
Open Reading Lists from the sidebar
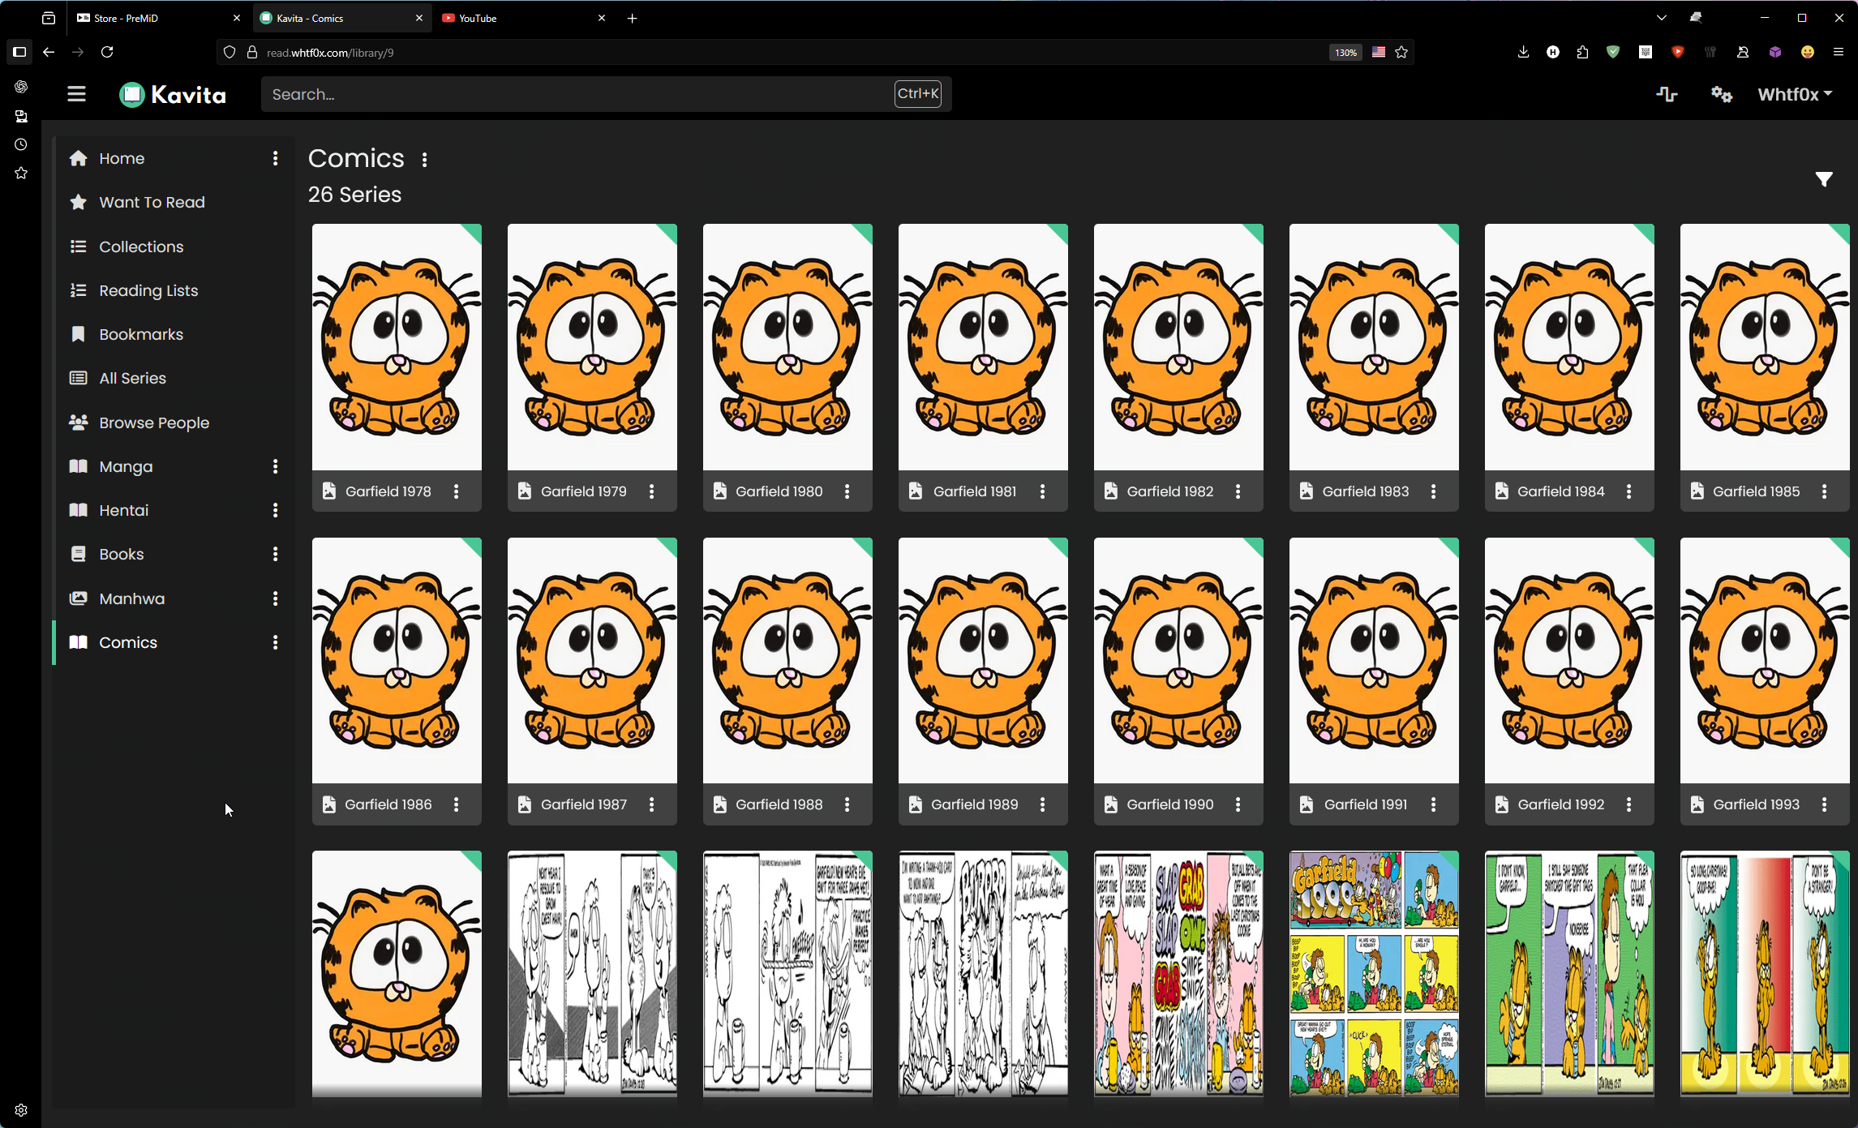(x=148, y=290)
